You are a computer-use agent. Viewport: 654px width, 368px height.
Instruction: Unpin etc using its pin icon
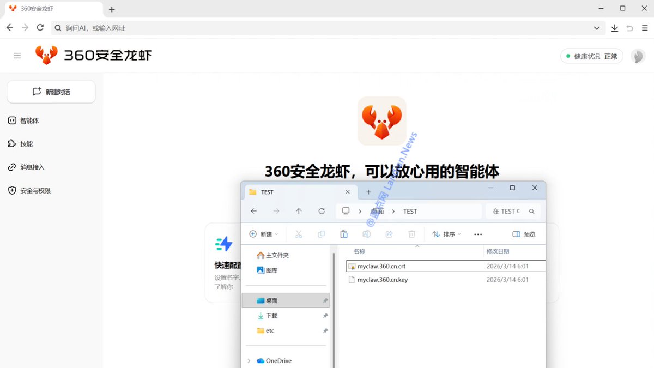pyautogui.click(x=325, y=330)
